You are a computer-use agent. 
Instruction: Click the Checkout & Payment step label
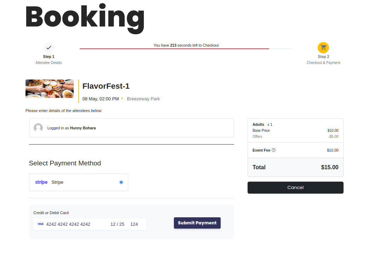pyautogui.click(x=323, y=63)
